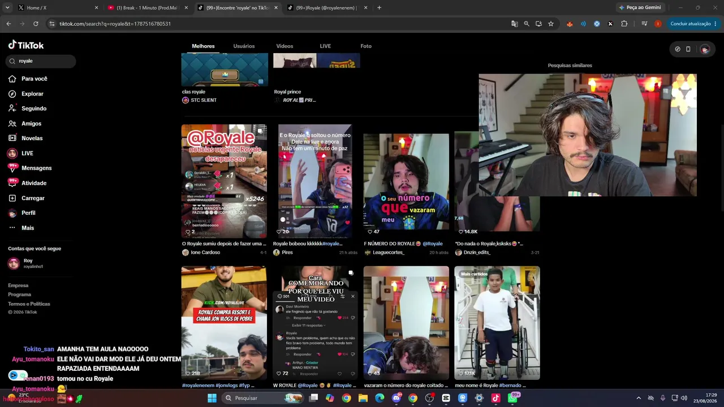
Task: Switch to the Usuários tab
Action: pos(244,46)
